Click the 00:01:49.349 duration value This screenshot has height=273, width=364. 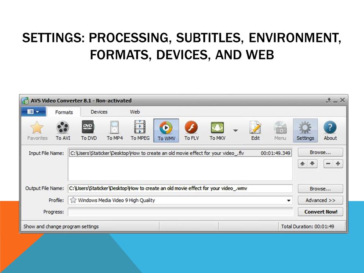(x=275, y=153)
